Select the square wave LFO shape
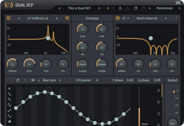This screenshot has width=184, height=126. (x=9, y=105)
